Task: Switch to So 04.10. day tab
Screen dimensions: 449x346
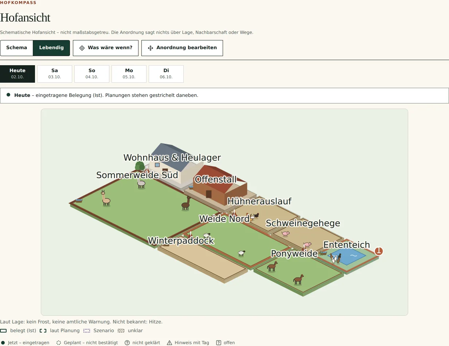Action: [x=92, y=74]
